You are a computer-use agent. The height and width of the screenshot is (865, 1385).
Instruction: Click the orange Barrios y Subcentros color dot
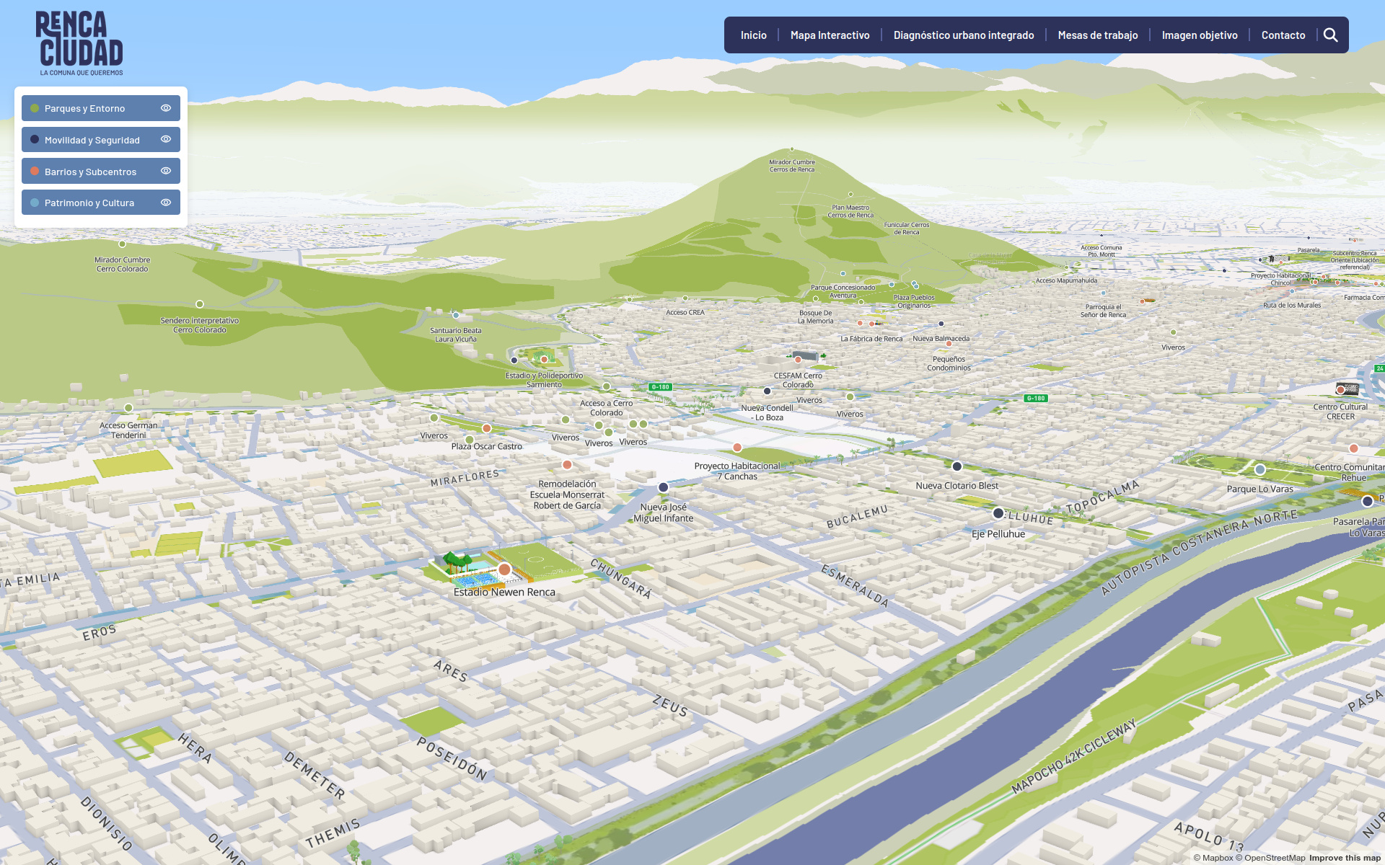(x=35, y=172)
